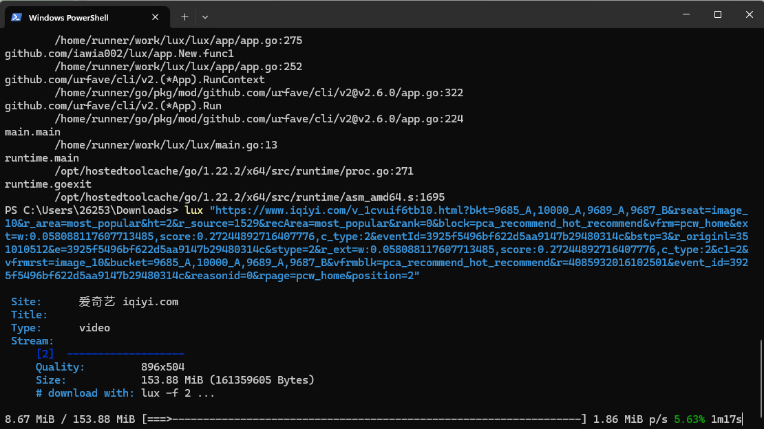
Task: Click the "Title:" label
Action: pyautogui.click(x=29, y=315)
